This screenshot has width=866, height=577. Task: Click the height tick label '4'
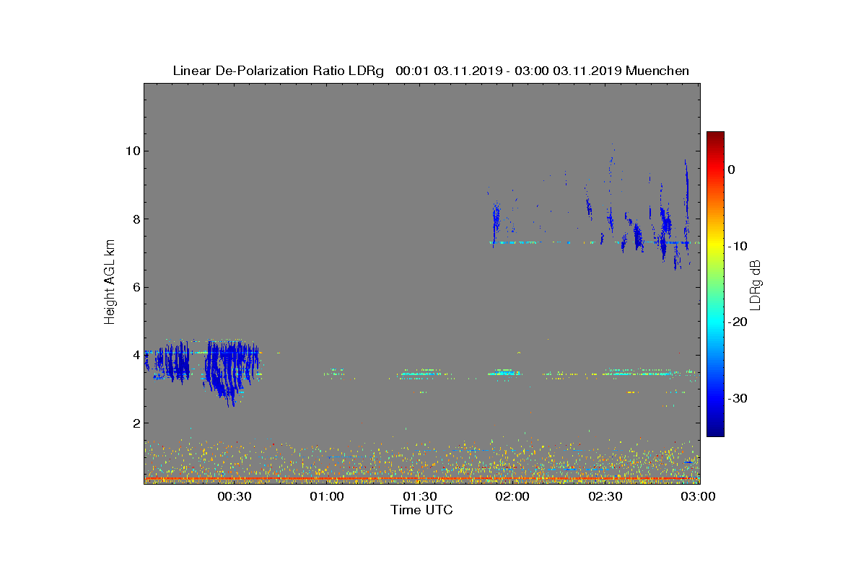136,355
